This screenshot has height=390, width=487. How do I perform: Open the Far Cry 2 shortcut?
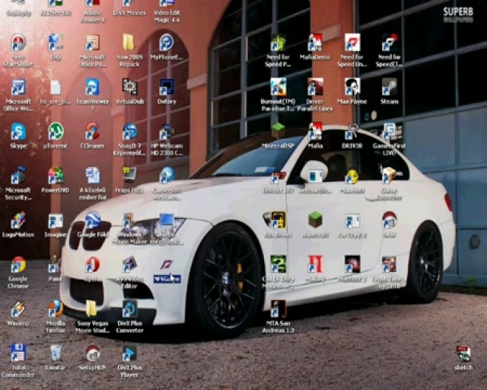tap(352, 221)
